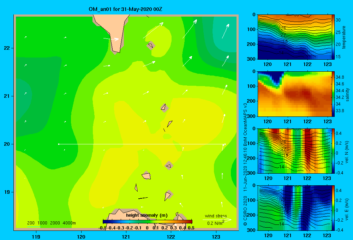Click longitude label 123 under the main map
This screenshot has height=240, width=353.
pos(216,236)
